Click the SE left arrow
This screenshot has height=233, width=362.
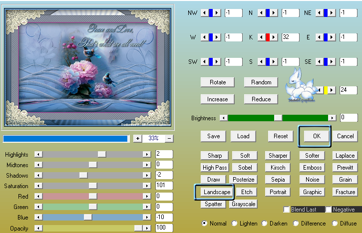coord(319,61)
